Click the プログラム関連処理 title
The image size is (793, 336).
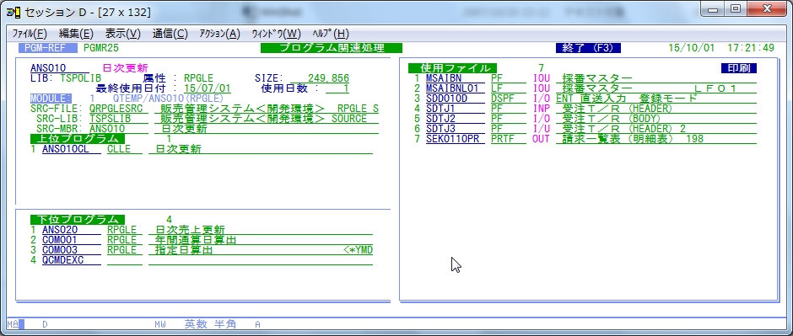332,48
